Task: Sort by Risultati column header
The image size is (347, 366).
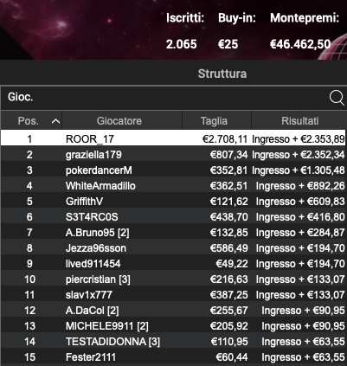Action: [x=299, y=121]
